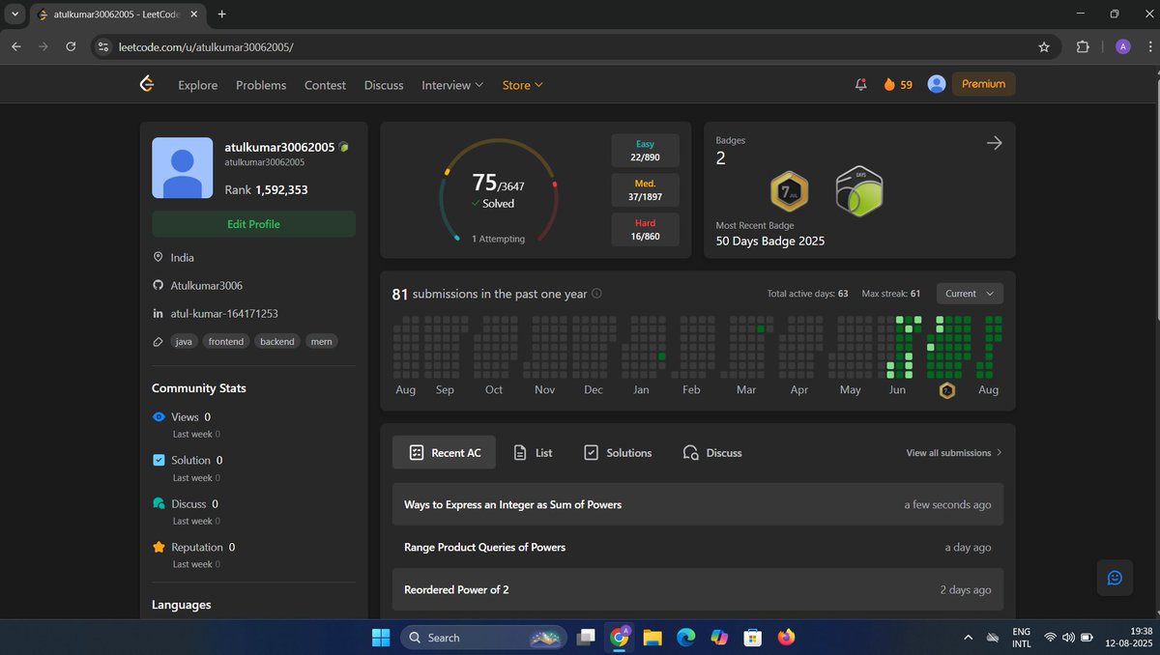Go to Contest in the navbar
This screenshot has height=655, width=1160.
tap(325, 85)
